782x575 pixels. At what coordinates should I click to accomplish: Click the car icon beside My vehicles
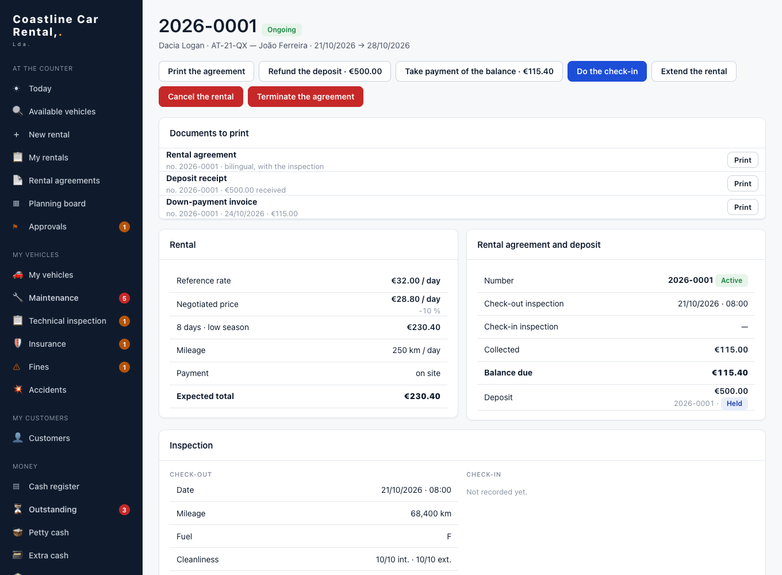(18, 275)
